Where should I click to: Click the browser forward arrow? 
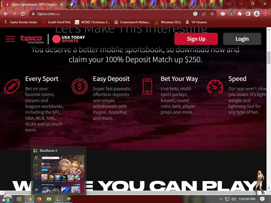click(14, 14)
